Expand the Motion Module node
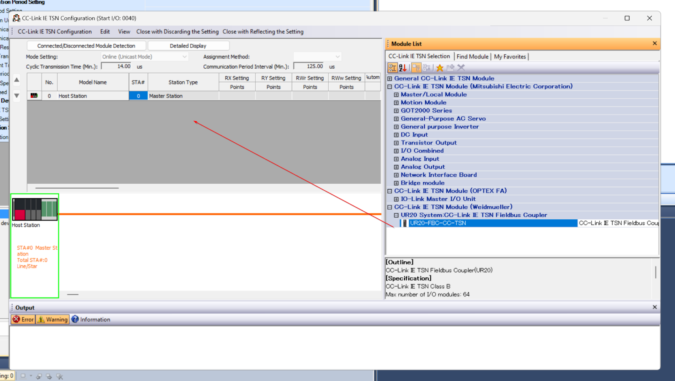The height and width of the screenshot is (381, 675). click(x=396, y=103)
